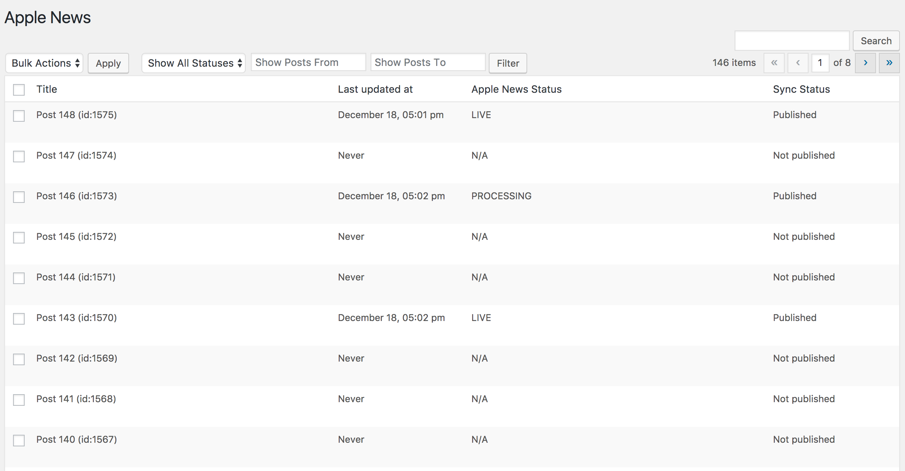Click the next page arrow navigation icon
The image size is (905, 471).
[866, 63]
